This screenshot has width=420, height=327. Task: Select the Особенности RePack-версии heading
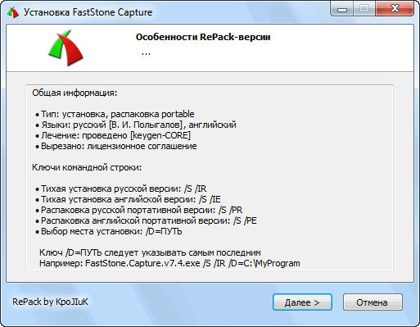click(203, 37)
